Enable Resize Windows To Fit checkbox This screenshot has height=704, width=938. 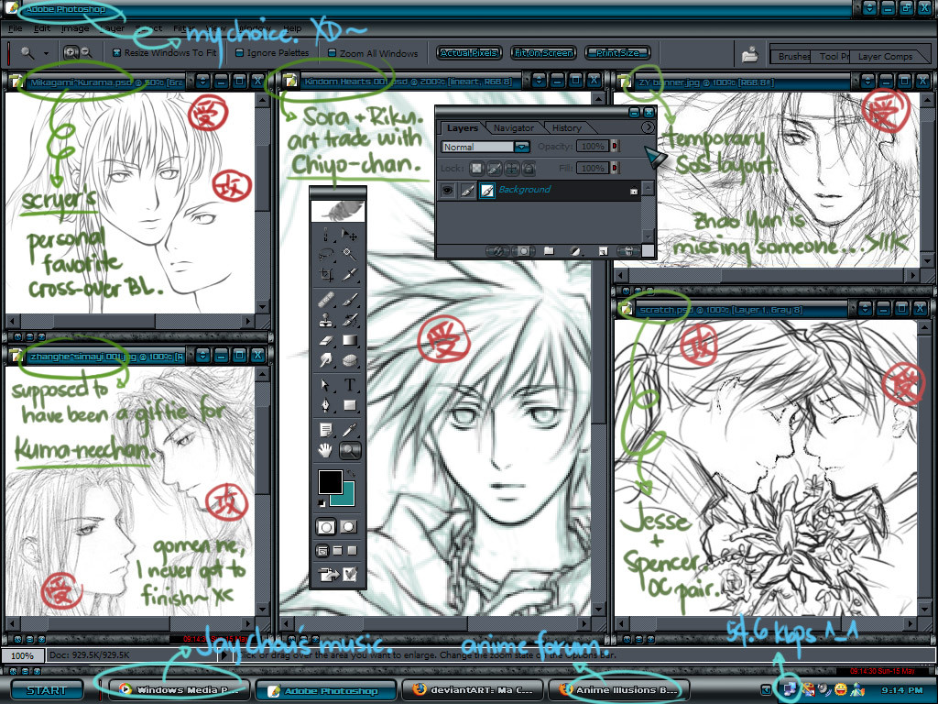[116, 52]
